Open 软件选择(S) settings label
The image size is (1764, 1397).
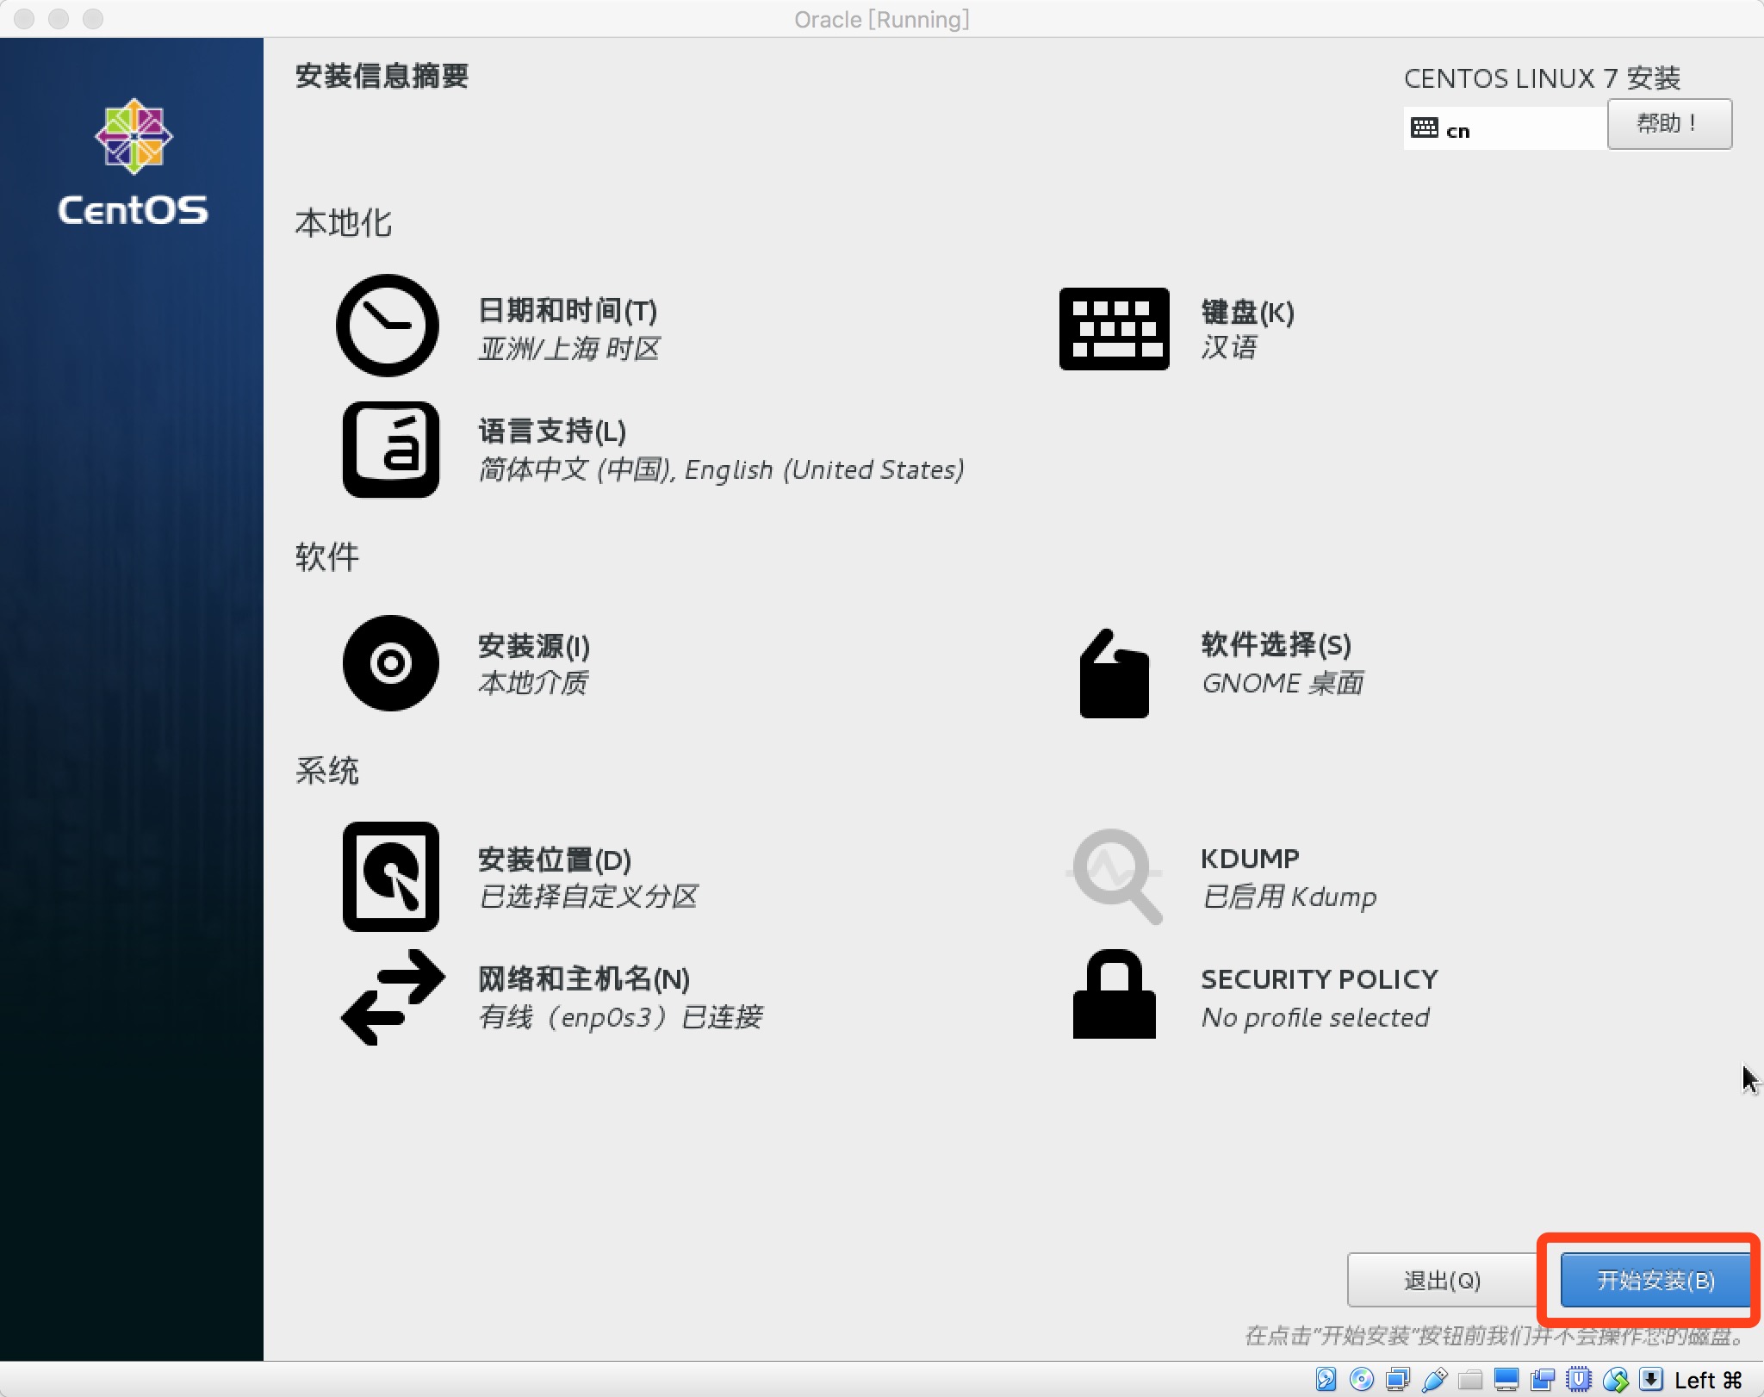(x=1276, y=644)
